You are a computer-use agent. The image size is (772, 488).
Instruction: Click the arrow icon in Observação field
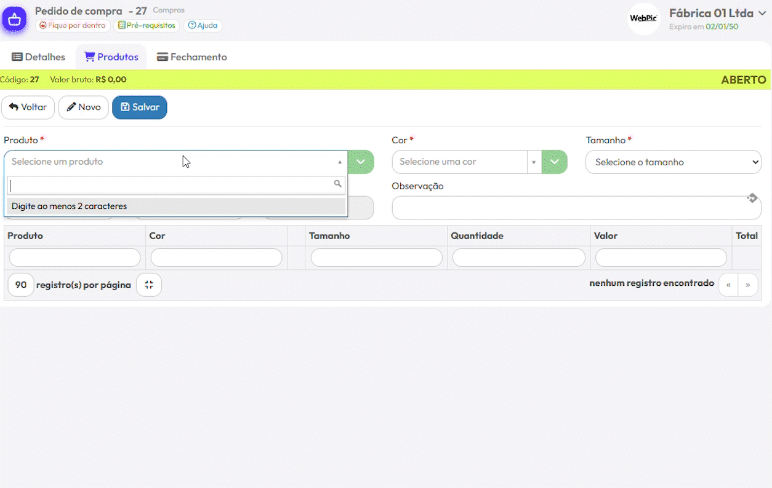tap(752, 198)
